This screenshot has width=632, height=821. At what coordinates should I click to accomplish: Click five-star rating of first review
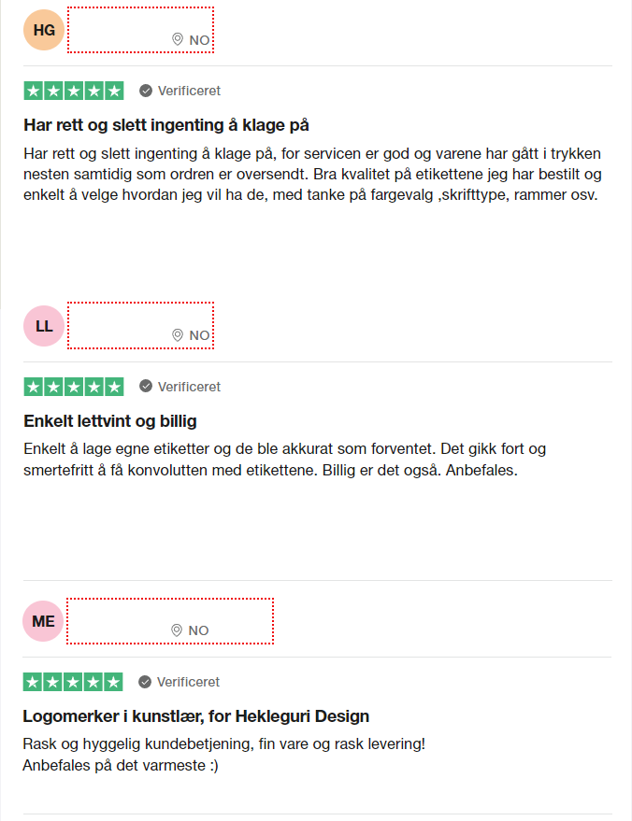pyautogui.click(x=74, y=91)
